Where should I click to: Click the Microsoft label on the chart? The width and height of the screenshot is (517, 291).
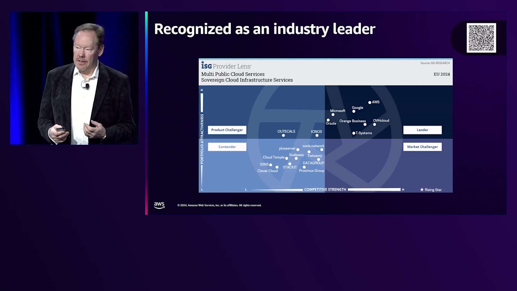338,111
